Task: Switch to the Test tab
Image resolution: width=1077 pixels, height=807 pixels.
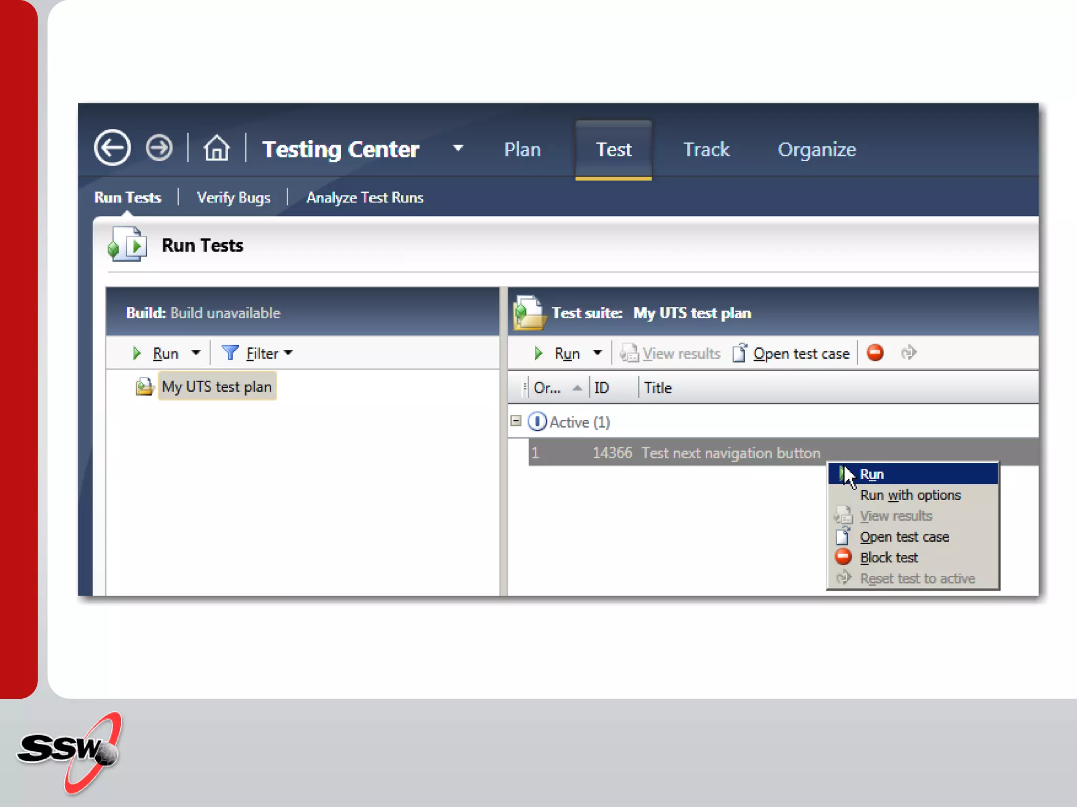Action: tap(613, 150)
